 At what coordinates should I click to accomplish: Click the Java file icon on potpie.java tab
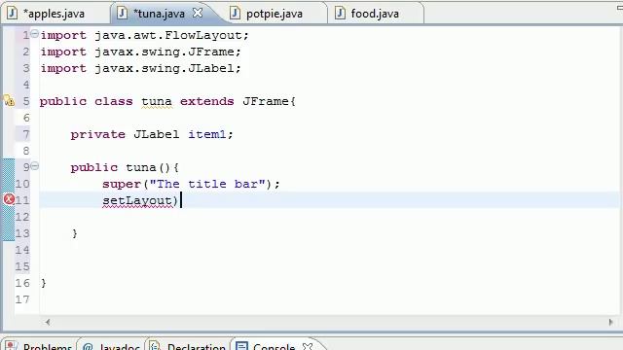(235, 13)
